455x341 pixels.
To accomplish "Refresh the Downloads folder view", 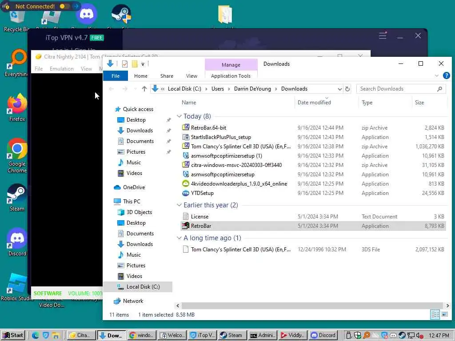I will click(x=347, y=89).
